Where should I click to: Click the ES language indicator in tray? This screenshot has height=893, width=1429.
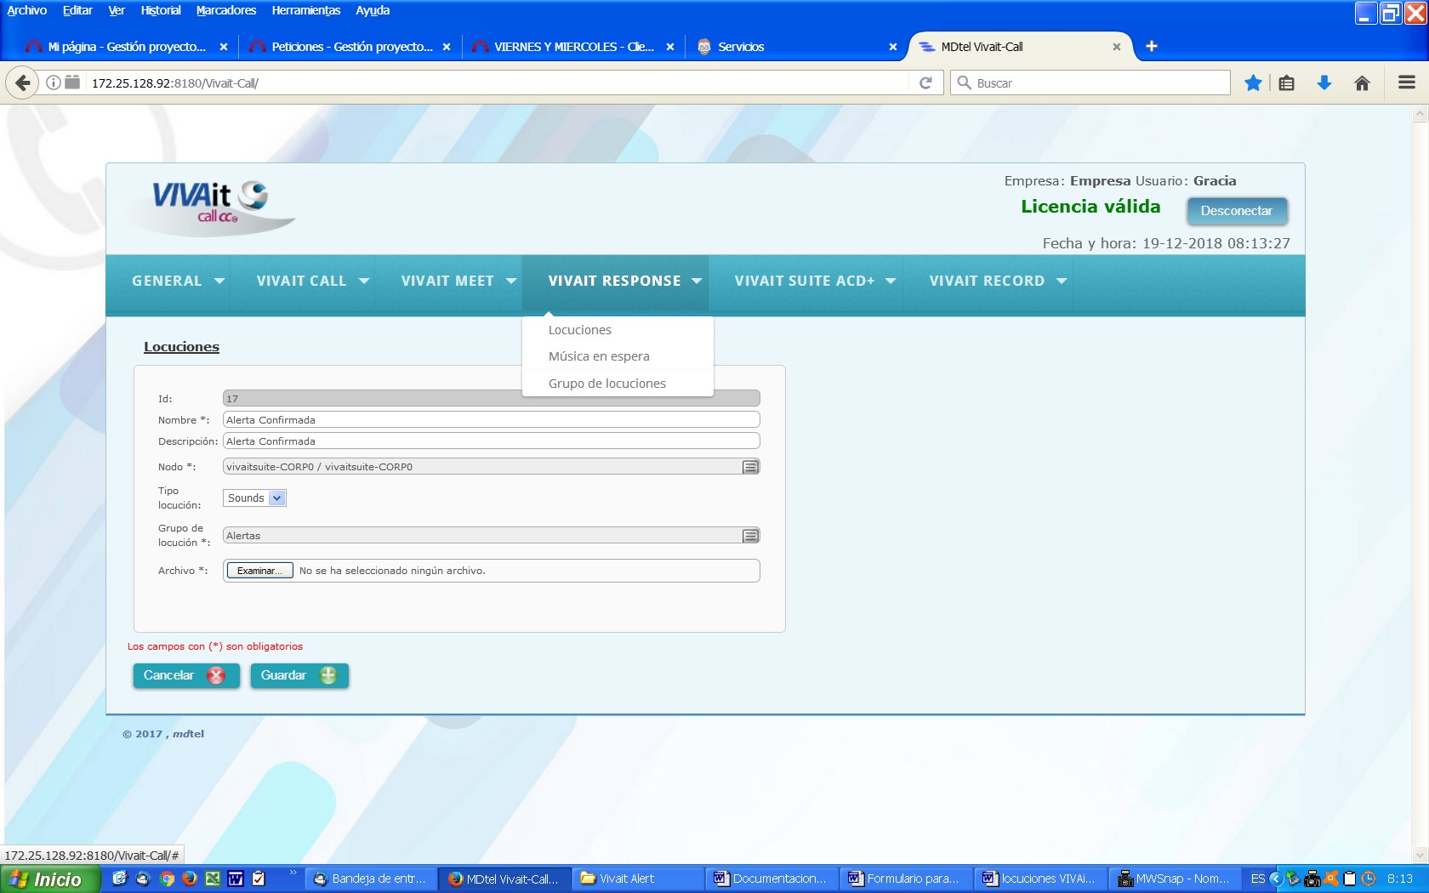coord(1258,879)
